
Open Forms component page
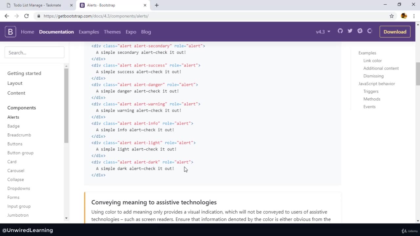pyautogui.click(x=13, y=197)
